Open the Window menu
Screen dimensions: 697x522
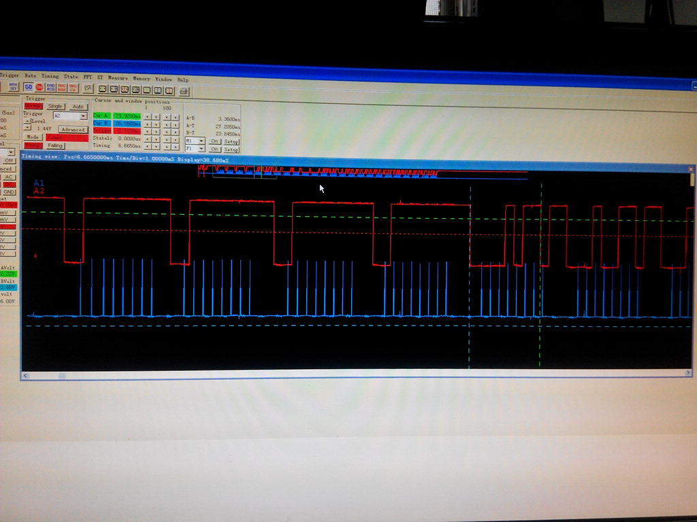click(163, 79)
